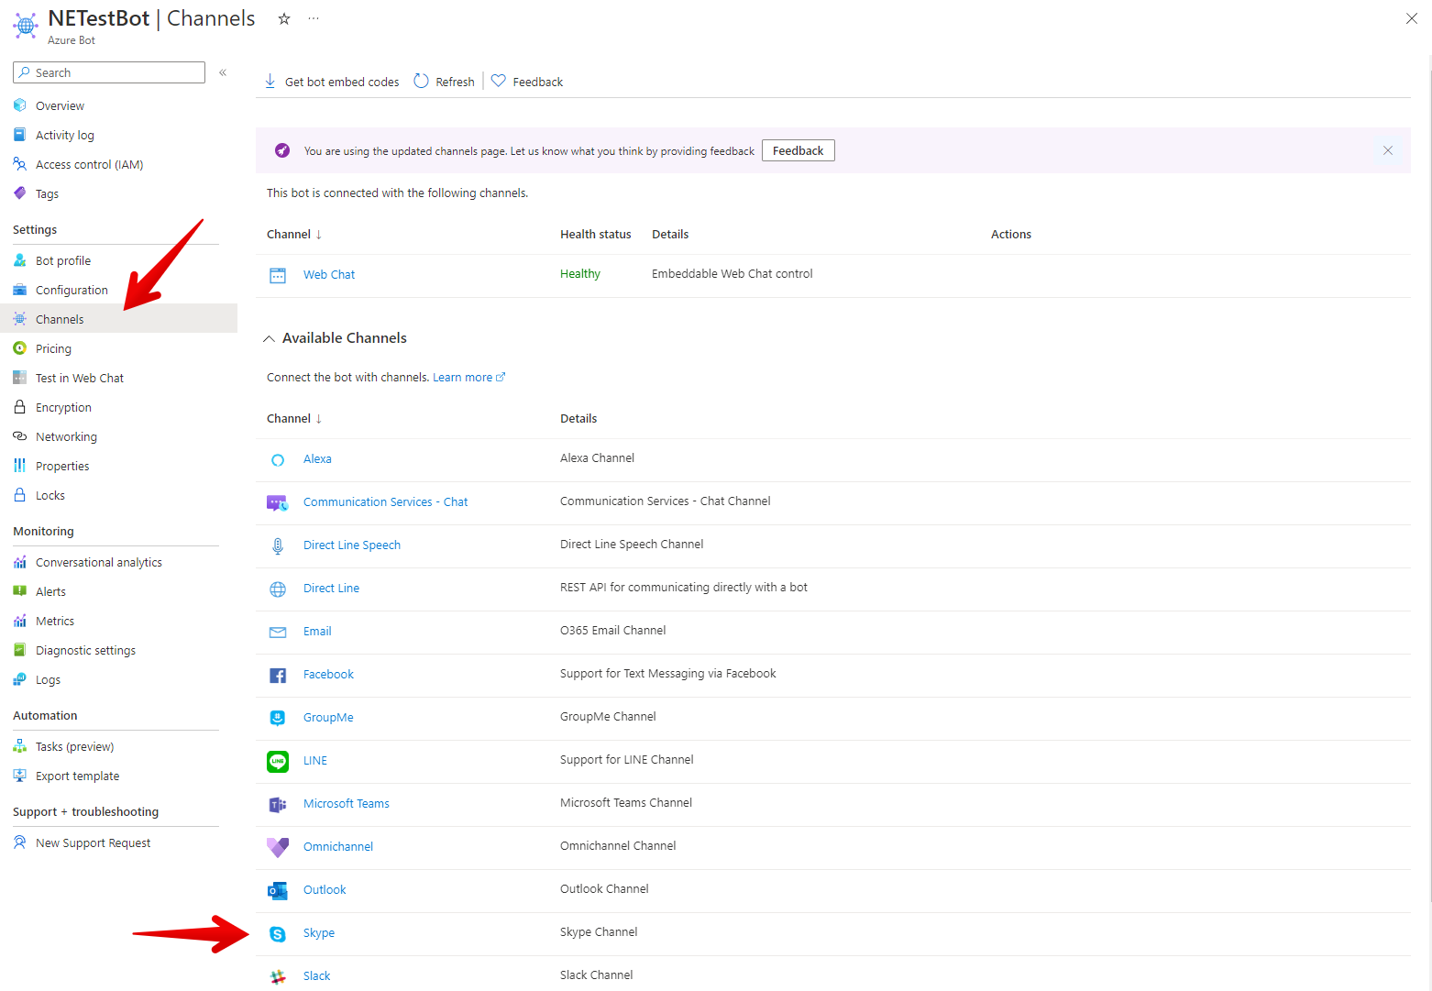
Task: Open the Locks icon item
Action: click(x=20, y=495)
